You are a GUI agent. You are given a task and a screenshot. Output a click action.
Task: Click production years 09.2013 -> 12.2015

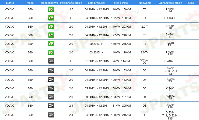97,97
